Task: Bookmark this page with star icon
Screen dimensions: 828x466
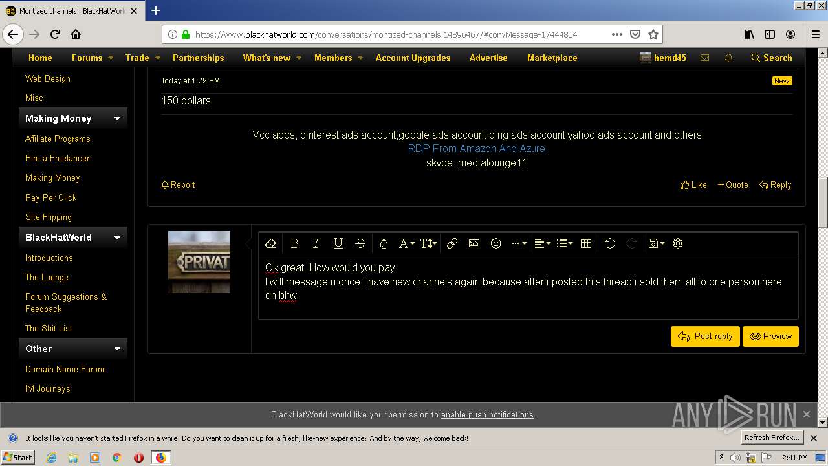Action: [x=653, y=34]
